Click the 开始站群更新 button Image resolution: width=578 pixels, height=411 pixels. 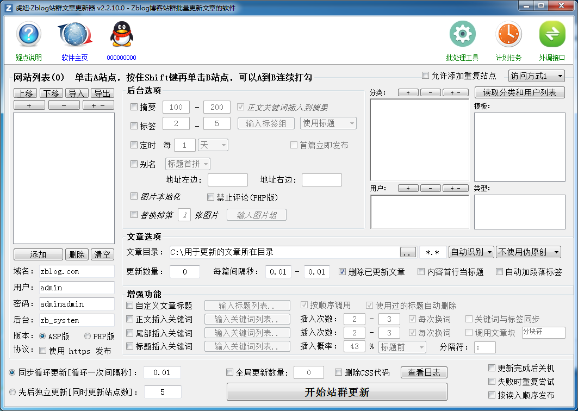tap(337, 392)
